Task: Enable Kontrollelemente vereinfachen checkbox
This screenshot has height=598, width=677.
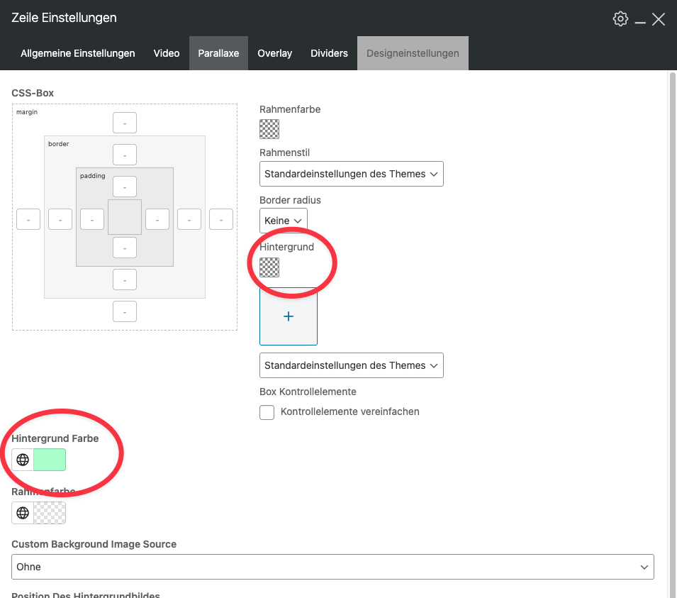Action: click(x=267, y=412)
